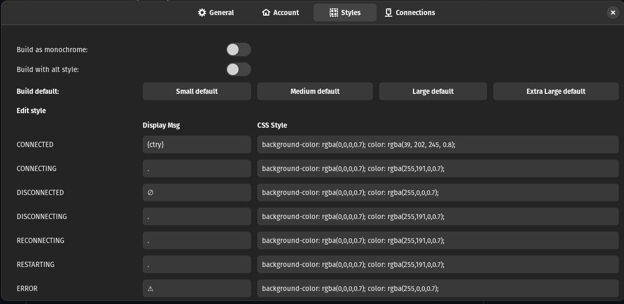Switch to the Connections tab
The height and width of the screenshot is (304, 624).
pos(410,13)
